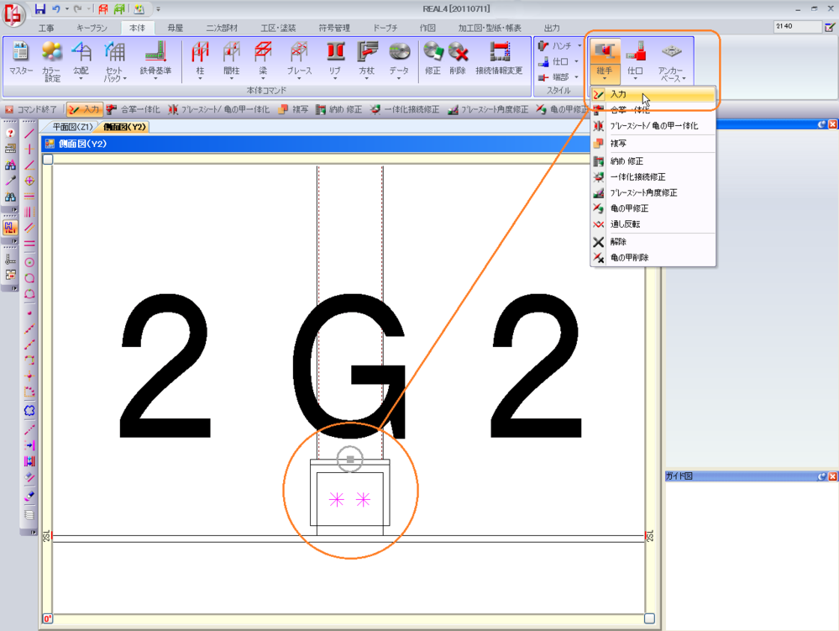Select the 間柱 stud tool icon

point(232,52)
